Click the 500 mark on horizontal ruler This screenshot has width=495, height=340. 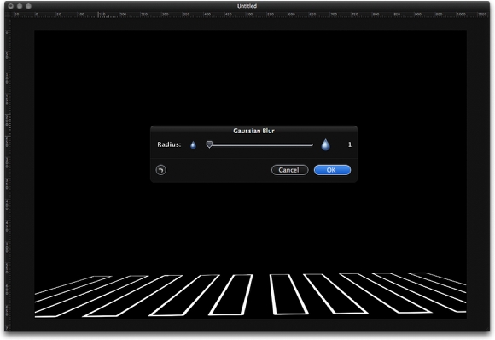click(x=249, y=15)
